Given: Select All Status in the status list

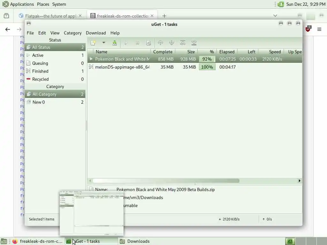Looking at the screenshot, I should (55, 47).
